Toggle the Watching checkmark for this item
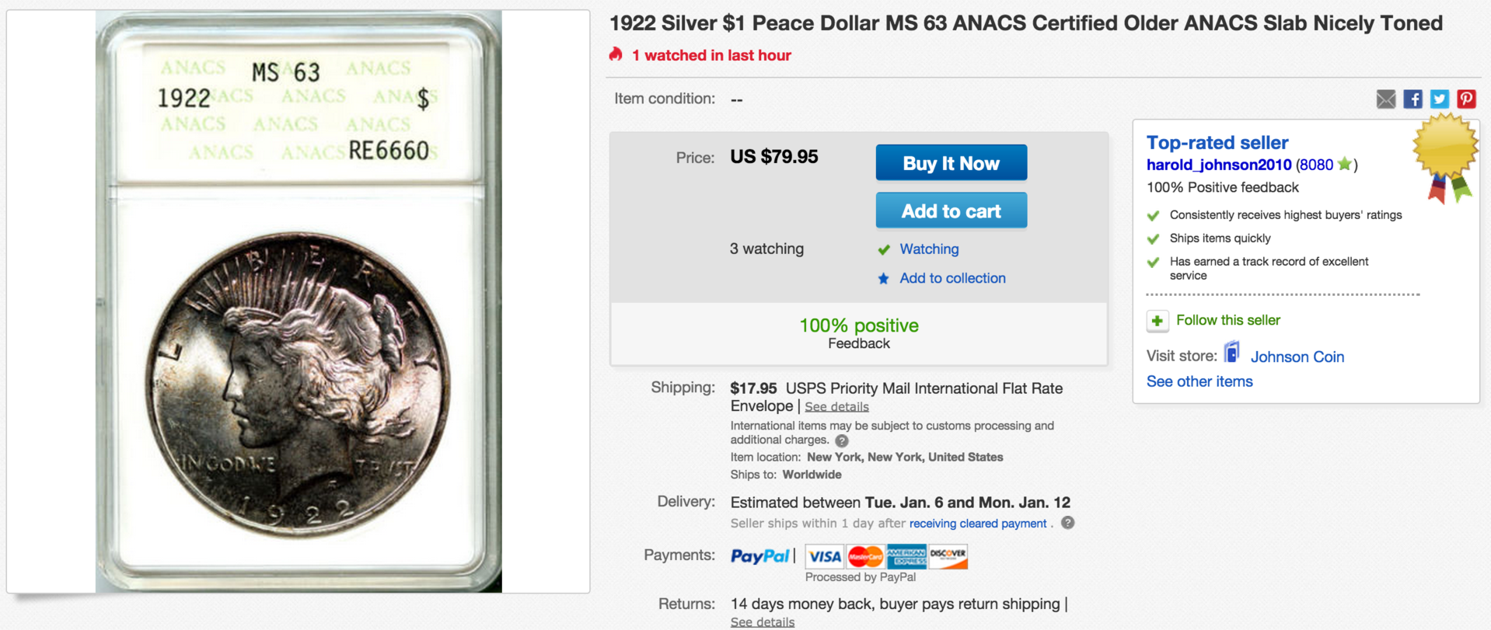 [884, 249]
